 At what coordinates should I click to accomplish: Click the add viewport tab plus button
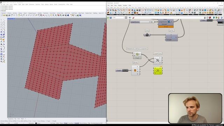pos(26,119)
